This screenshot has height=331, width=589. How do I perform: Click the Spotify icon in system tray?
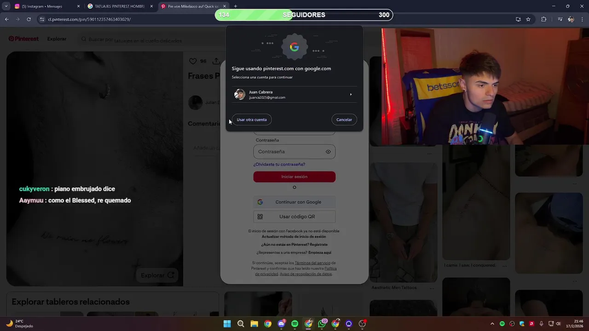502,324
